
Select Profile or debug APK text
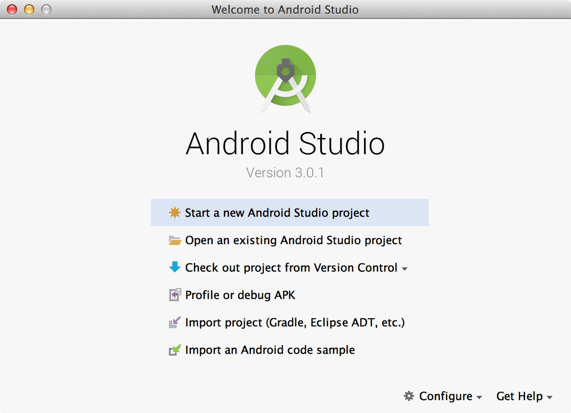pos(240,295)
